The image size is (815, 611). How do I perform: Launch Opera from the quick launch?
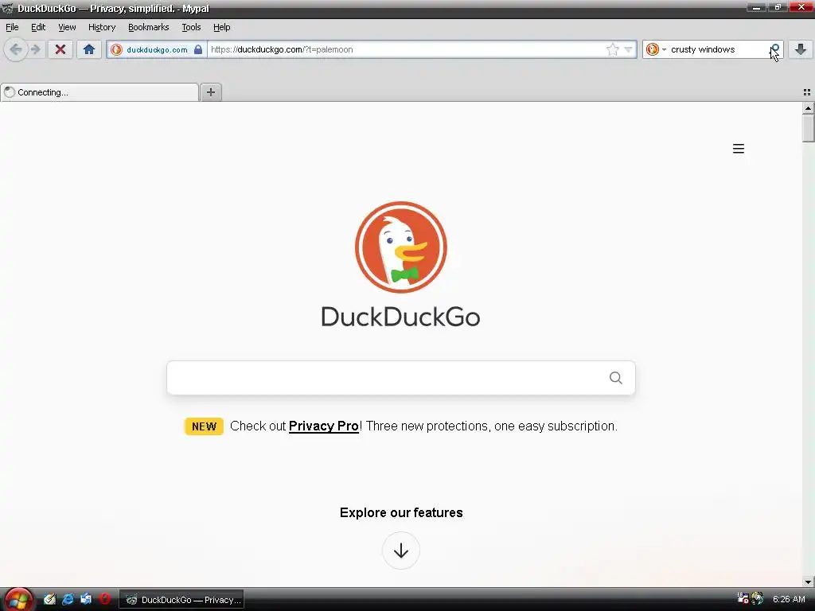coord(105,599)
